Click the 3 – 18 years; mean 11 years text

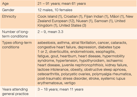tap(60, 89)
